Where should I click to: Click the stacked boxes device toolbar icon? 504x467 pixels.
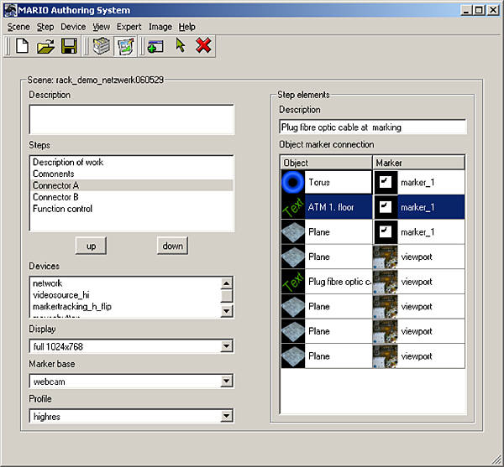point(102,46)
